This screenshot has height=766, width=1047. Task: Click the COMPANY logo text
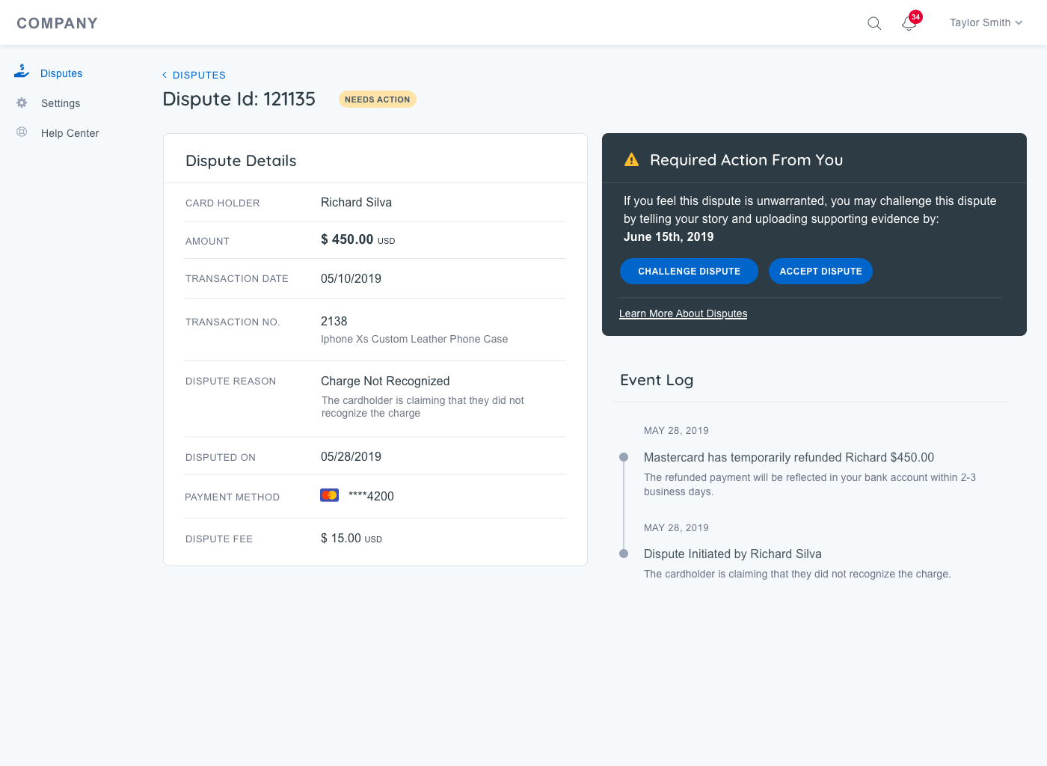58,23
